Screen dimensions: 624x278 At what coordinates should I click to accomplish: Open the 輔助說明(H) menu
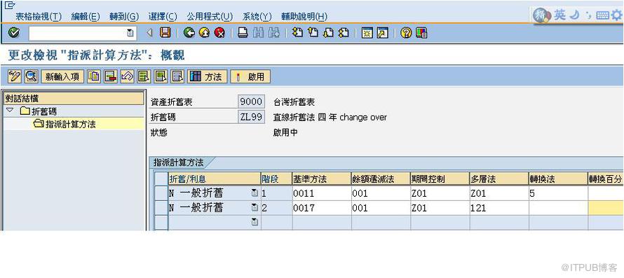tap(304, 17)
